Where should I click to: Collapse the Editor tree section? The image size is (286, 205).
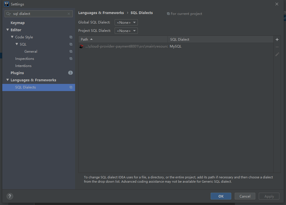[x=8, y=30]
